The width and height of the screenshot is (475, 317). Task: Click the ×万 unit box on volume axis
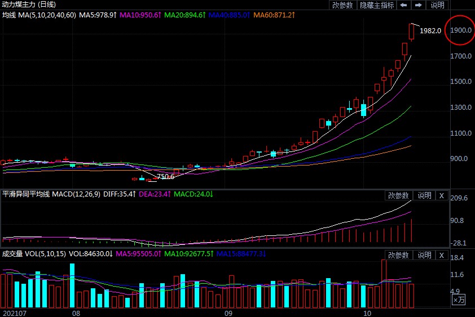coord(459,301)
